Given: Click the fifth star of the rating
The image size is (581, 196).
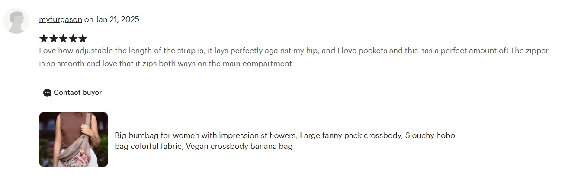Looking at the screenshot, I should (x=82, y=39).
